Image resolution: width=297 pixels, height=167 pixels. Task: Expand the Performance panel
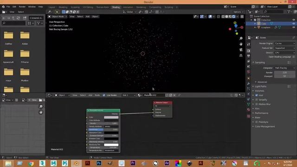[261, 113]
